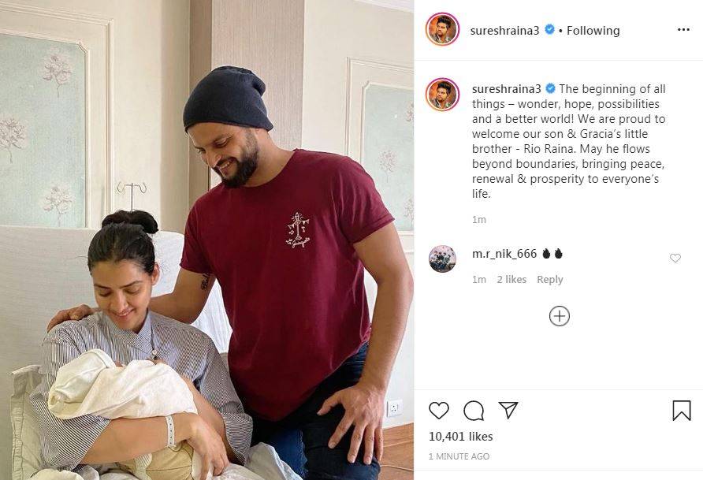
Task: Open the m.r_nik_666 username link
Action: point(504,254)
